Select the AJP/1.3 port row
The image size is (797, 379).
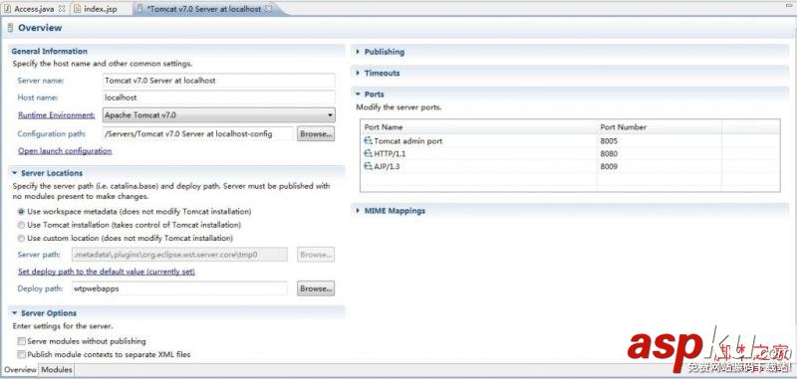(570, 166)
